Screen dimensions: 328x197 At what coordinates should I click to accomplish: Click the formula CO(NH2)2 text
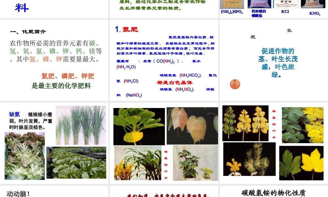[165, 61]
